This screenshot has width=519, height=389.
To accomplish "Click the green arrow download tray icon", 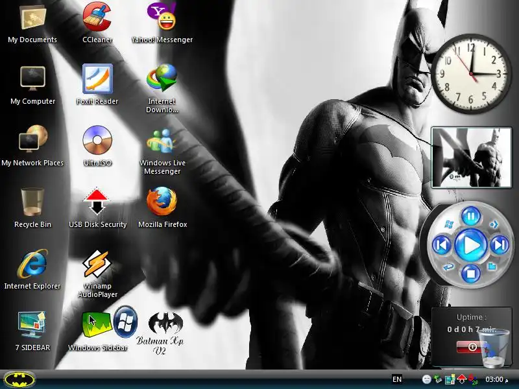I will (x=438, y=379).
